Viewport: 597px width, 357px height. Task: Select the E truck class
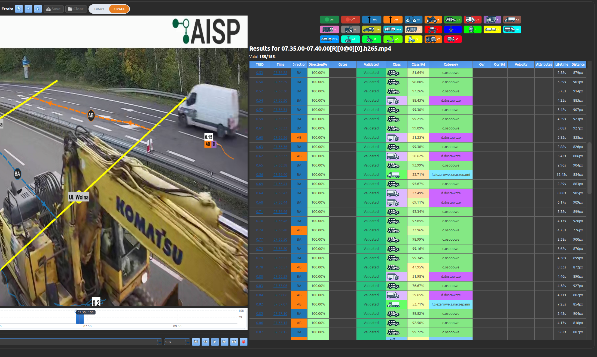[492, 20]
